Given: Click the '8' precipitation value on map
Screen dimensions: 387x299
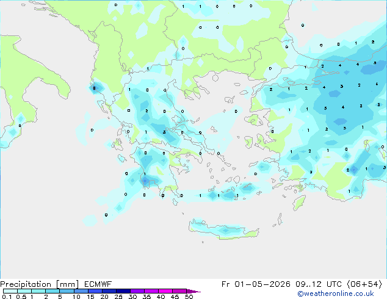Looking at the screenshot, I should point(94,88).
